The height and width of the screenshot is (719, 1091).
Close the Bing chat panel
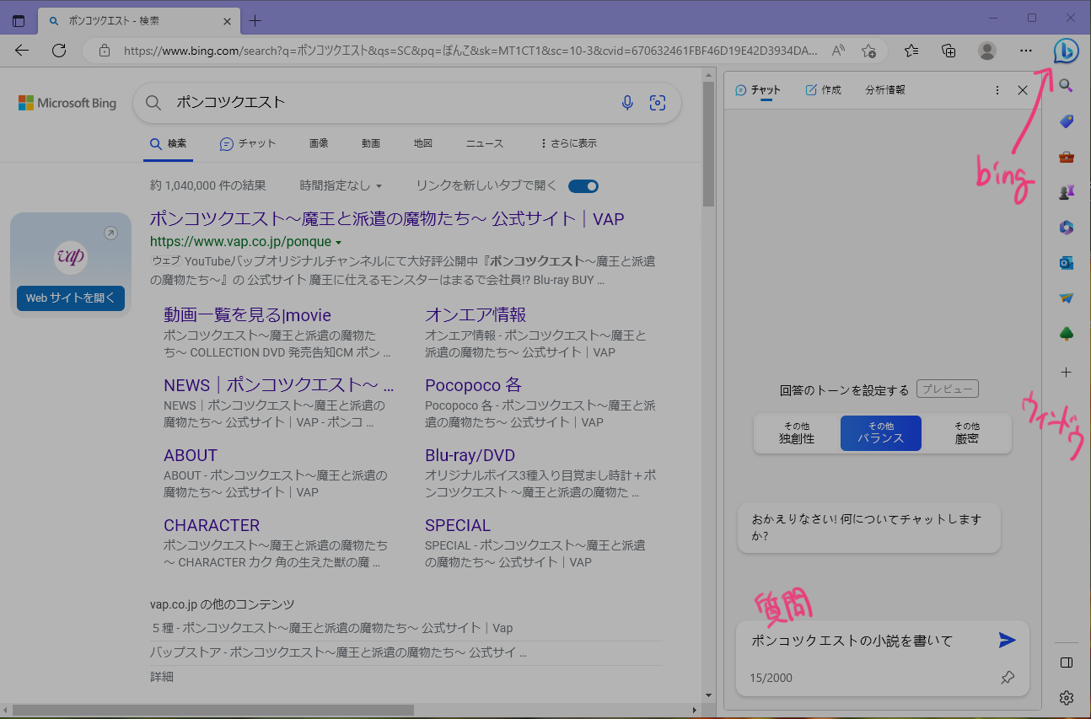click(x=1023, y=90)
